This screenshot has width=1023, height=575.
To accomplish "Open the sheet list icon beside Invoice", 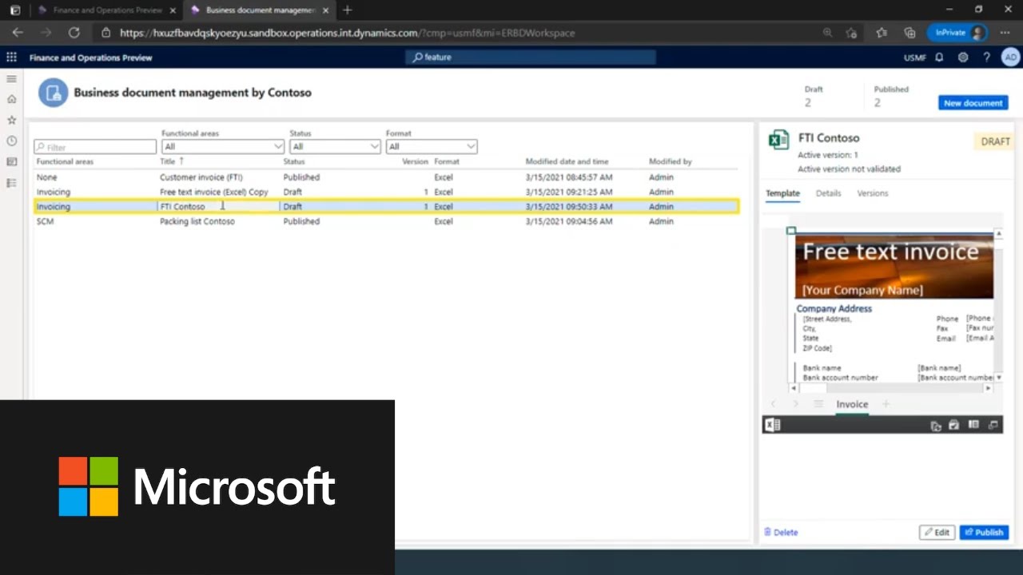I will coord(818,404).
